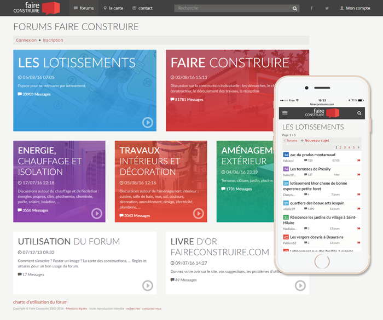Click next page arrow in phone pagination
The width and height of the screenshot is (383, 320).
click(x=358, y=147)
